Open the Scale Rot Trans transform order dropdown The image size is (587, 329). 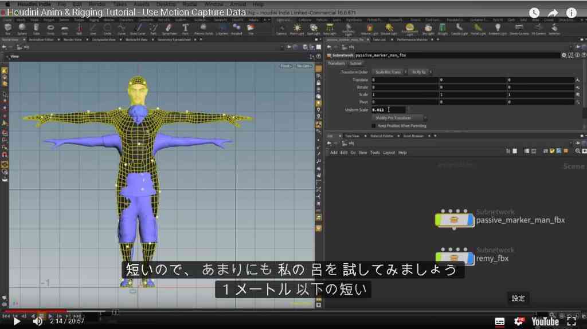(x=390, y=72)
